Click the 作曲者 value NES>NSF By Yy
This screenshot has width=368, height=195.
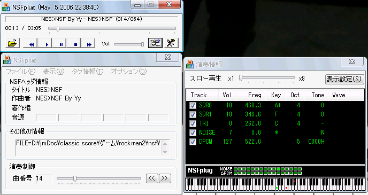pos(58,98)
